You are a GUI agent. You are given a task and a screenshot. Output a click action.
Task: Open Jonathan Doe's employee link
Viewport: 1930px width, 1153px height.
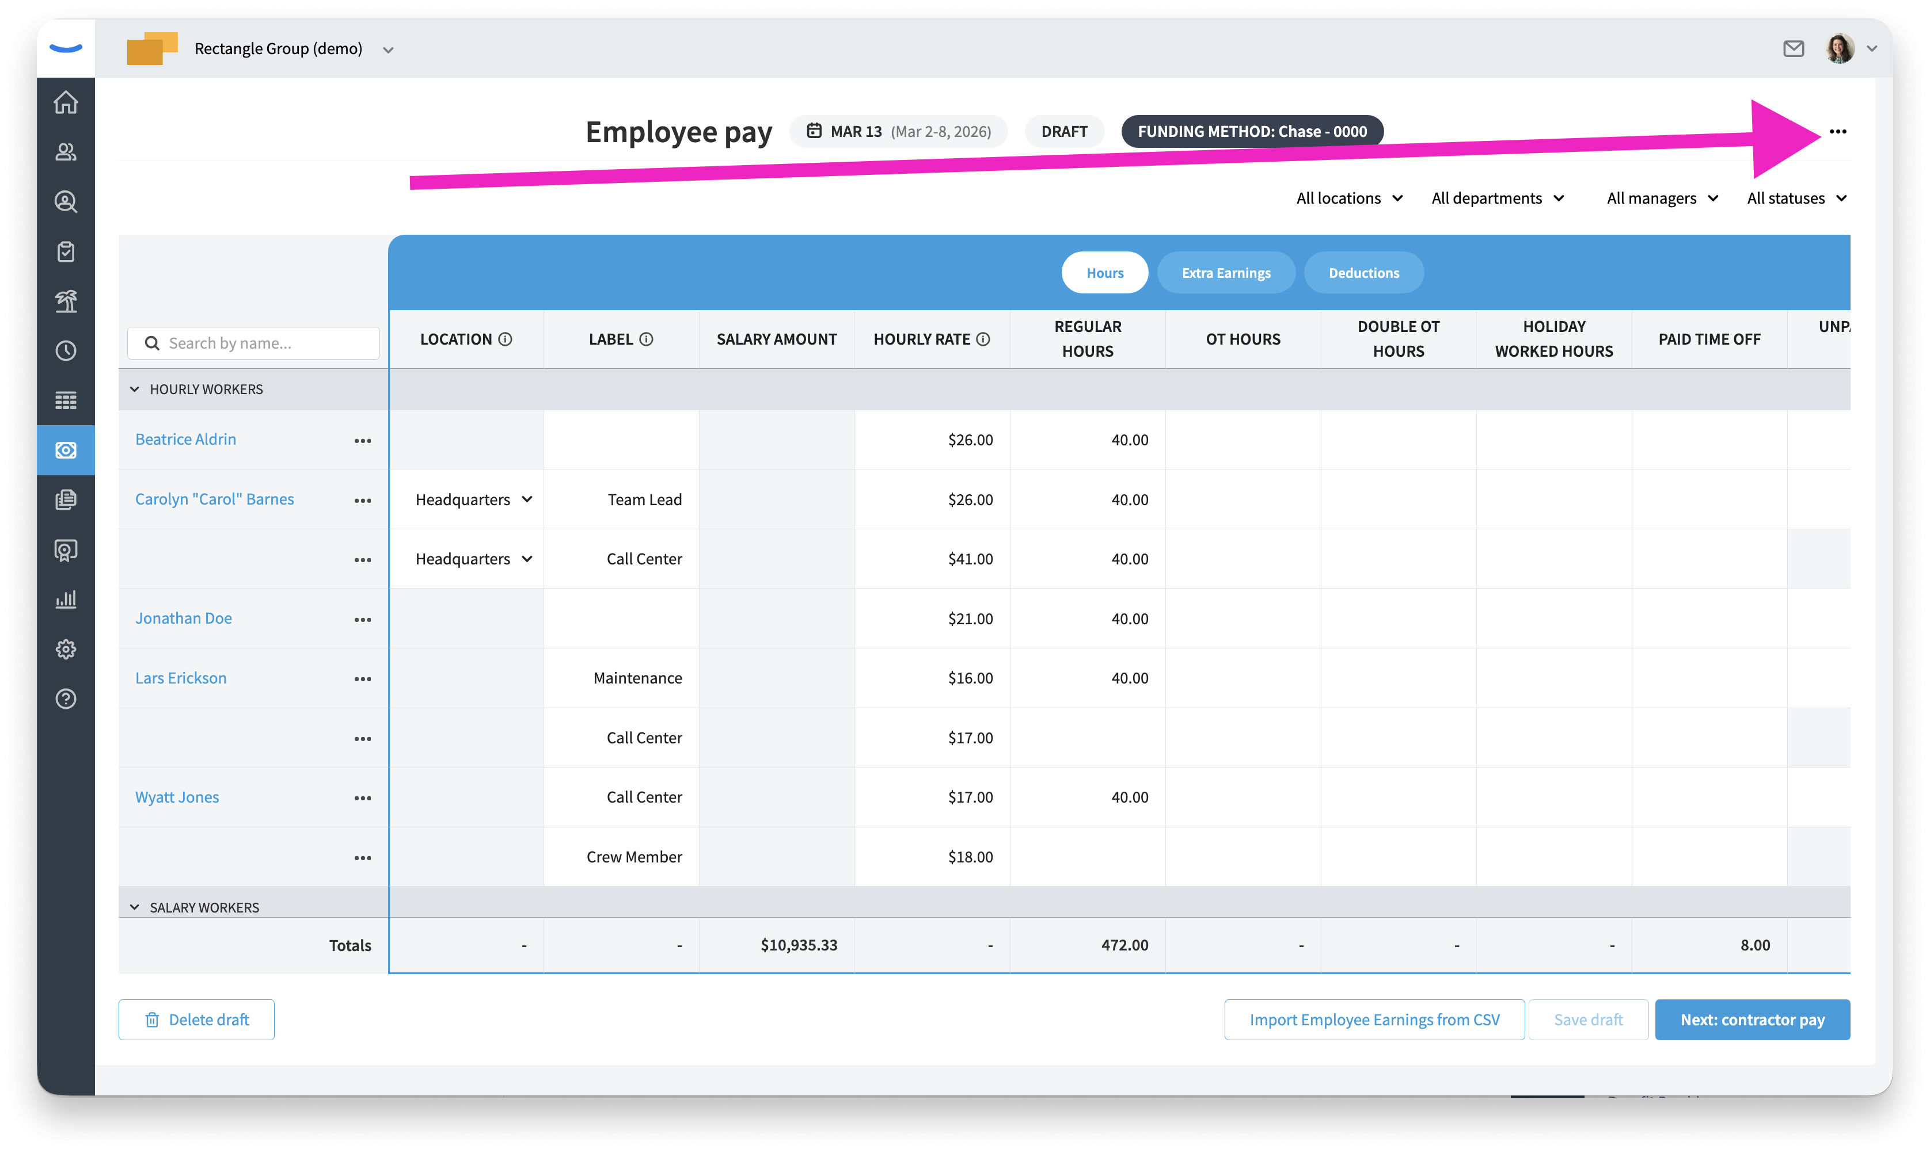click(x=184, y=619)
